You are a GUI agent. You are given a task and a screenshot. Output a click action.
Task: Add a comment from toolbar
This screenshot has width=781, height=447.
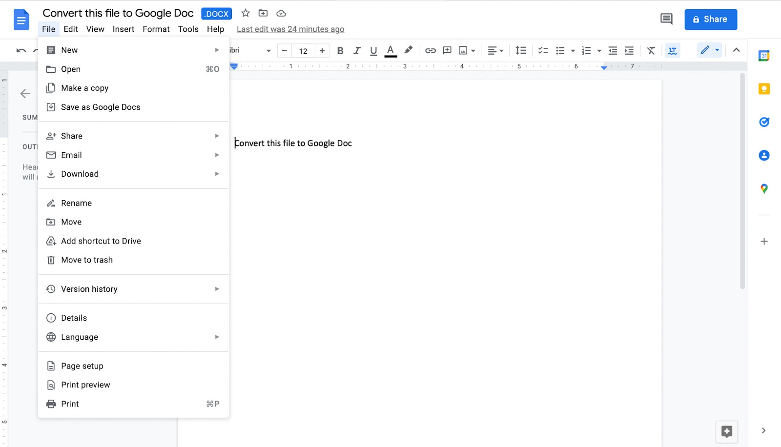click(447, 50)
